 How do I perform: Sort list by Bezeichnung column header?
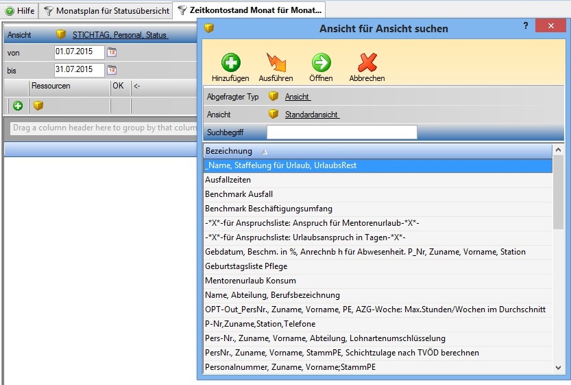229,151
